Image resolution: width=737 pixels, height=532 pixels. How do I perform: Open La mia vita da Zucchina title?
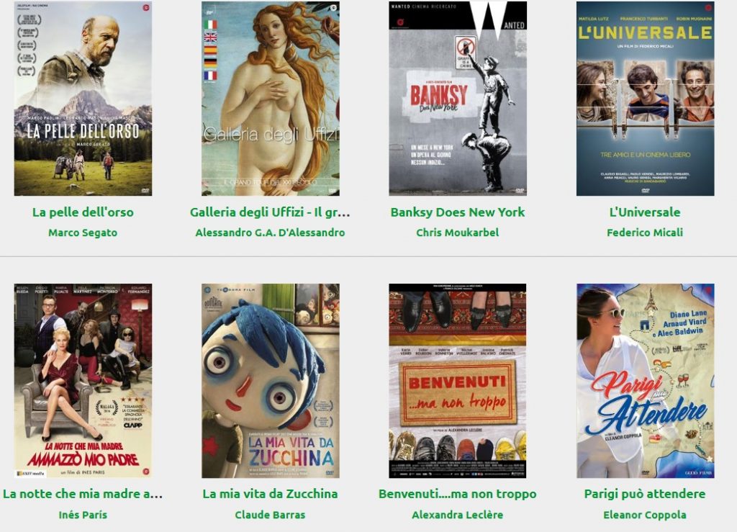coord(271,494)
